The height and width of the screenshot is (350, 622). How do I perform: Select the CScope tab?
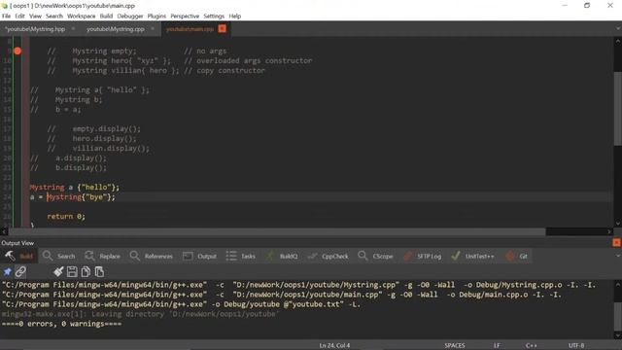point(375,257)
